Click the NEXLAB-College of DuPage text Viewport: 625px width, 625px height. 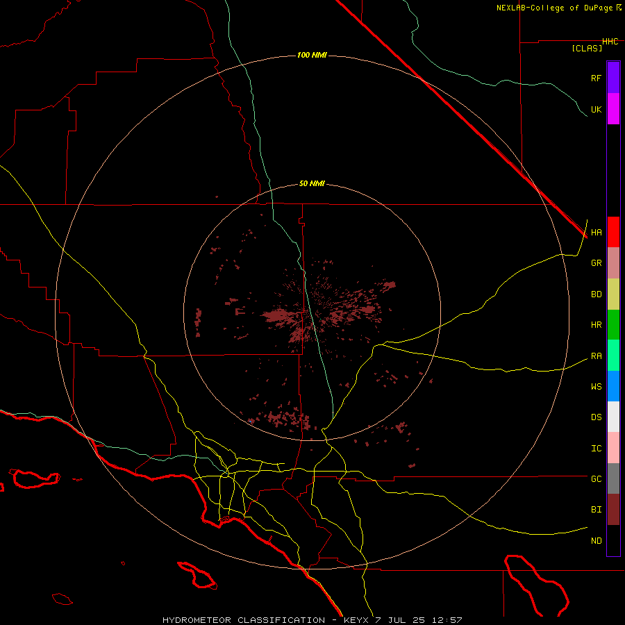tap(554, 8)
